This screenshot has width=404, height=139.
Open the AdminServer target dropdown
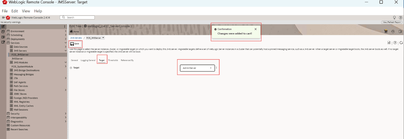(x=197, y=68)
